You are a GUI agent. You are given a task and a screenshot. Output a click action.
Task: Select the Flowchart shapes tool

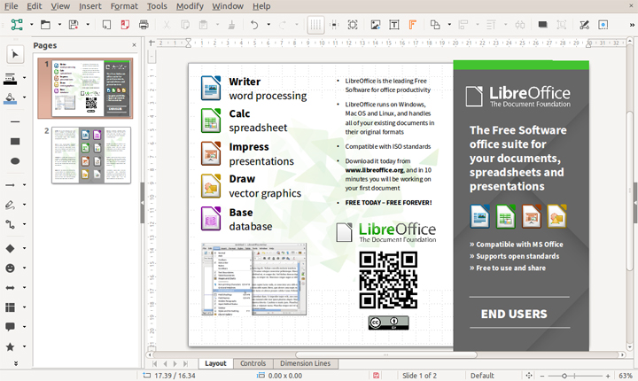click(x=10, y=307)
